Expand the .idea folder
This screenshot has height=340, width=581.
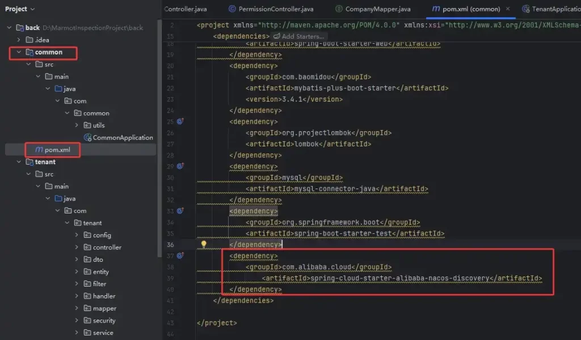pos(19,40)
